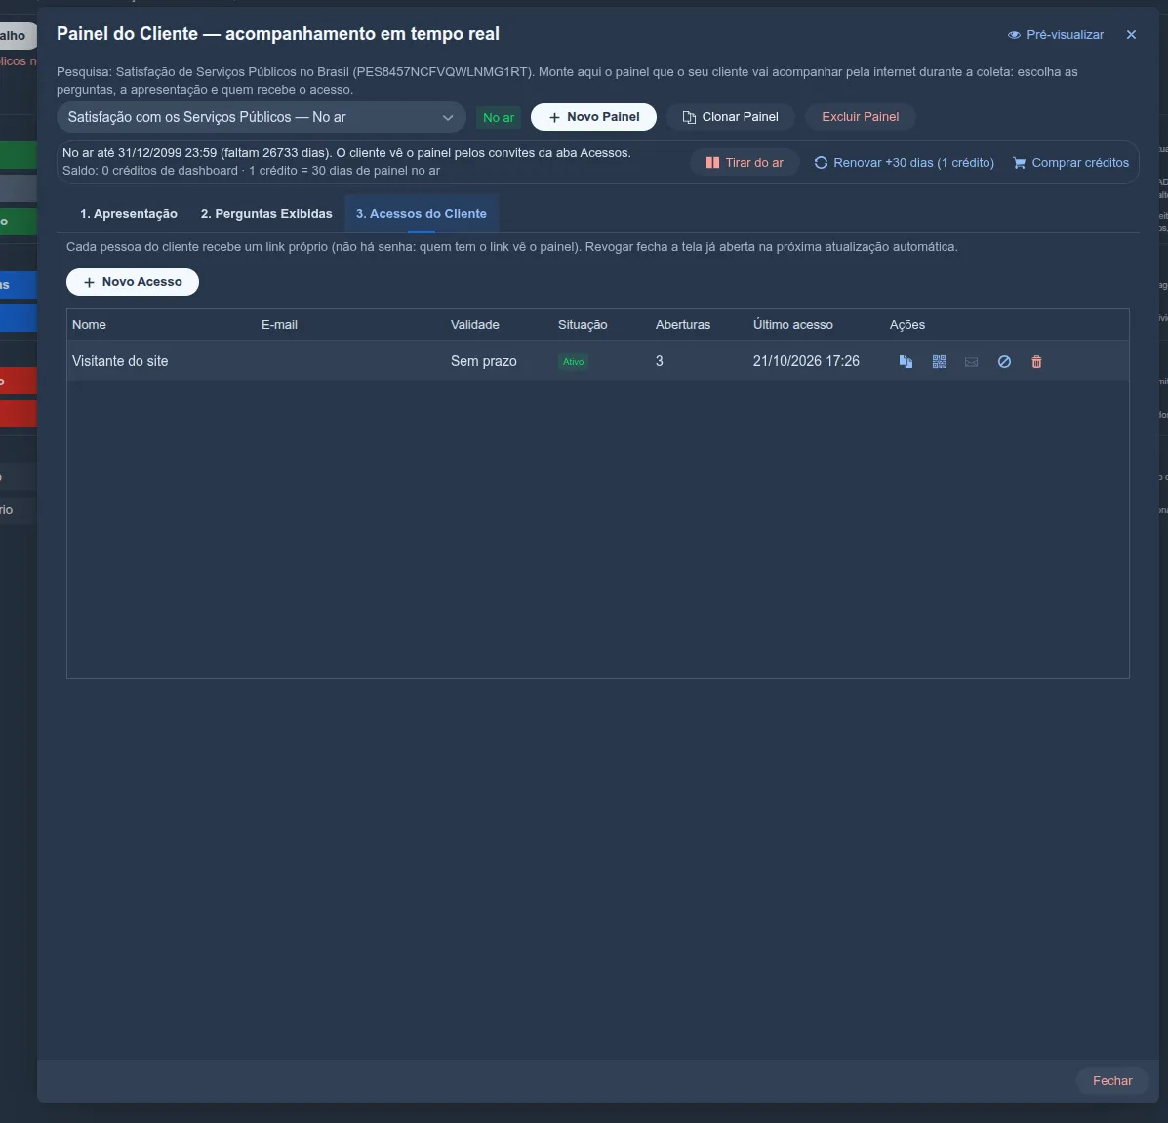Click the Ativo status badge
This screenshot has height=1123, width=1168.
tap(574, 362)
